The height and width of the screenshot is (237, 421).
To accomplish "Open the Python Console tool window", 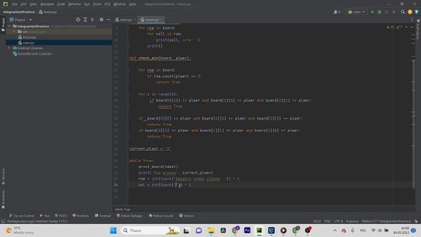I will tap(161, 215).
